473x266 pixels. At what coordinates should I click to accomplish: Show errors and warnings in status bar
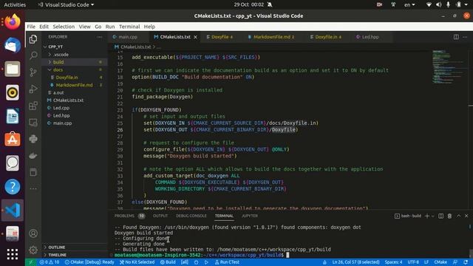click(50, 262)
